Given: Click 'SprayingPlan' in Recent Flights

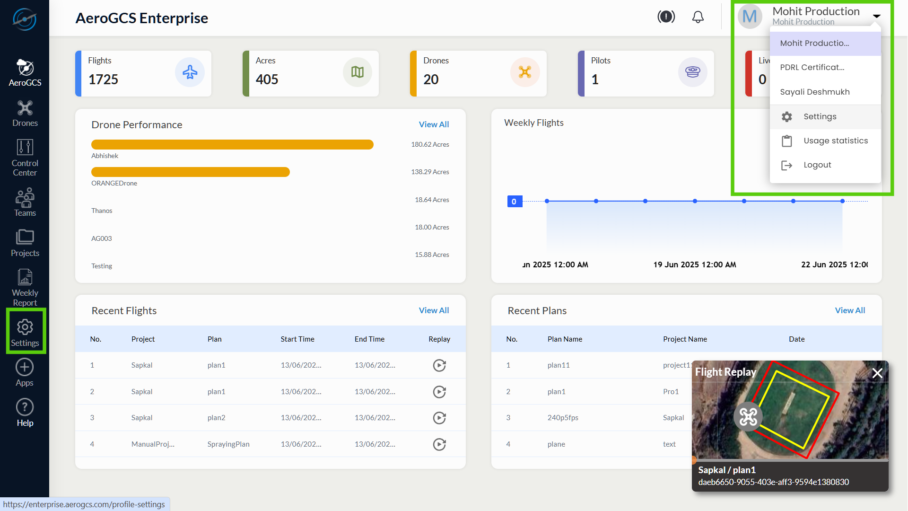Looking at the screenshot, I should pyautogui.click(x=228, y=444).
